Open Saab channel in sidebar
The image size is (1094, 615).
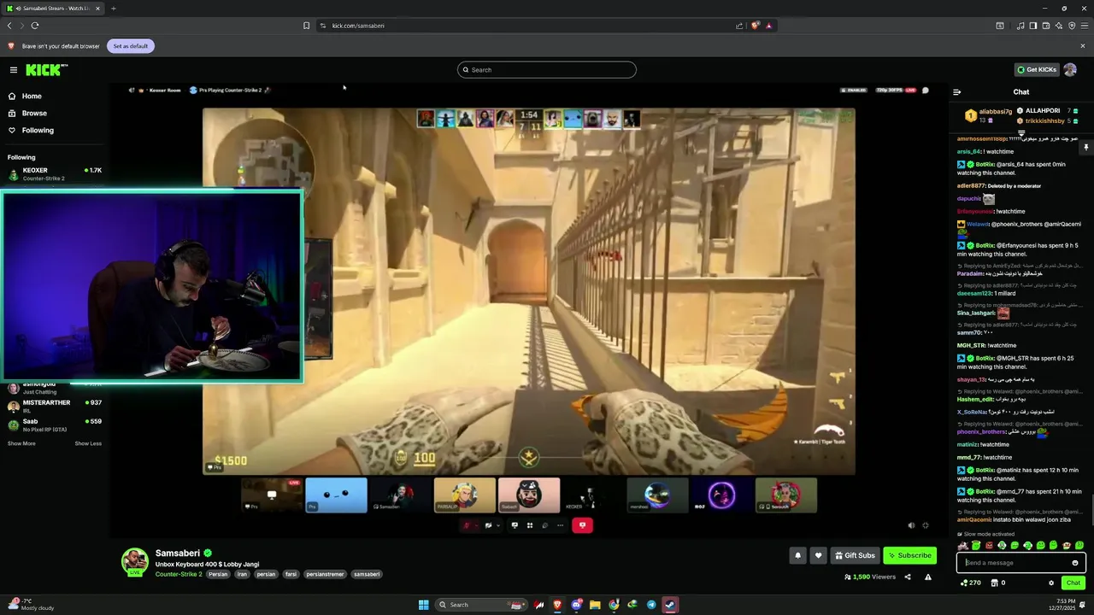pyautogui.click(x=55, y=425)
